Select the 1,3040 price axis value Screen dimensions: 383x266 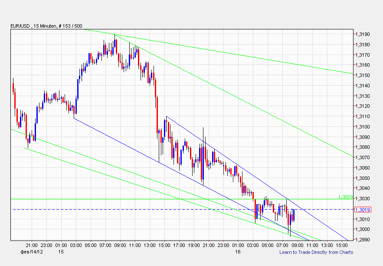(x=363, y=188)
